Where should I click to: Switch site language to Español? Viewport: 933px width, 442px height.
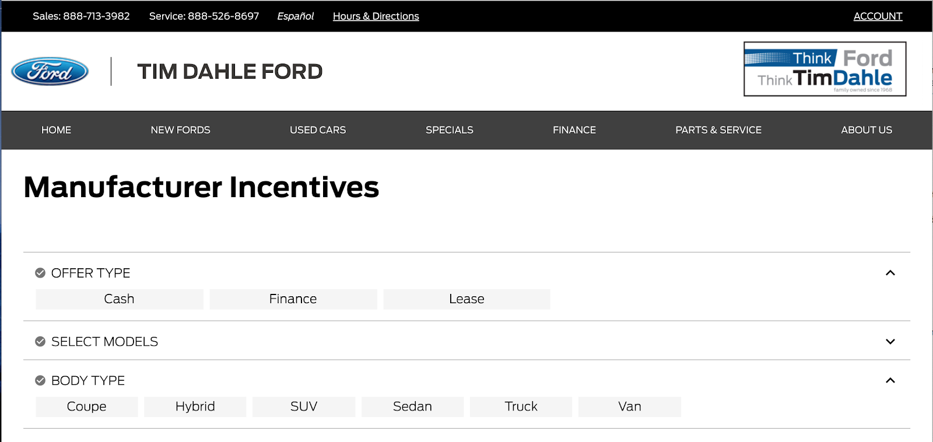pos(296,16)
